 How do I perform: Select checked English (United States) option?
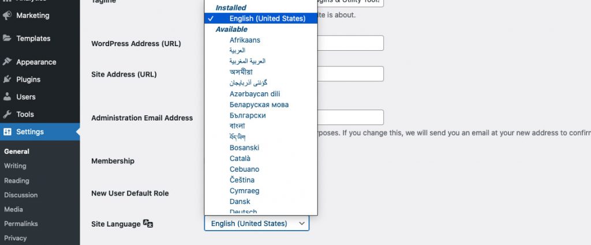[x=261, y=18]
